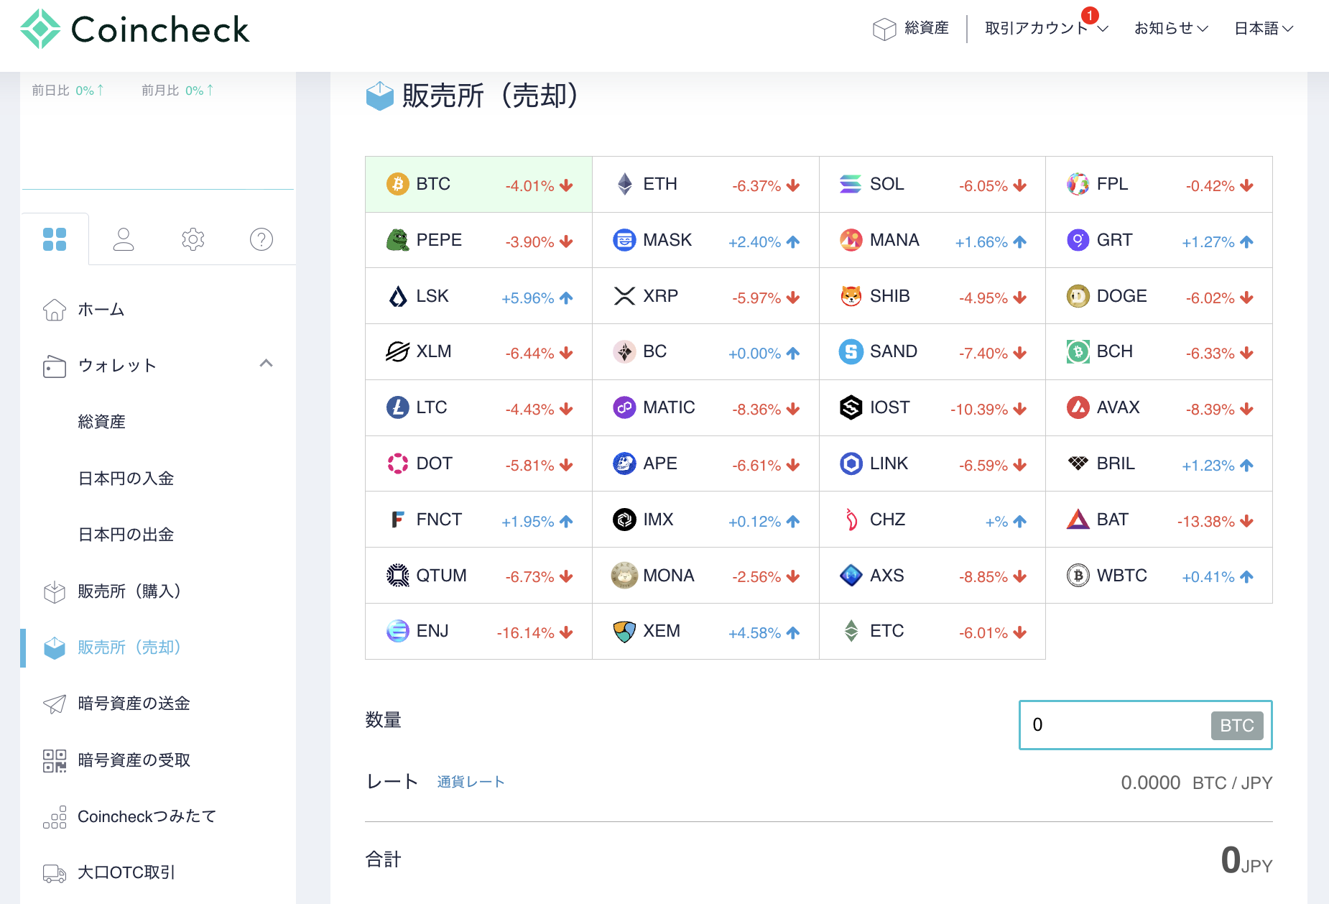Open the 取引アカウント dropdown
1329x904 pixels.
pos(1046,29)
